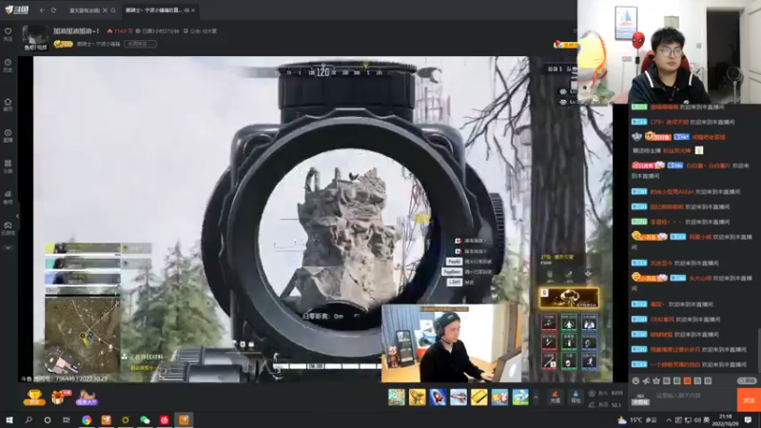Send the last gift in the gift bar
This screenshot has height=428, width=761.
coord(520,397)
